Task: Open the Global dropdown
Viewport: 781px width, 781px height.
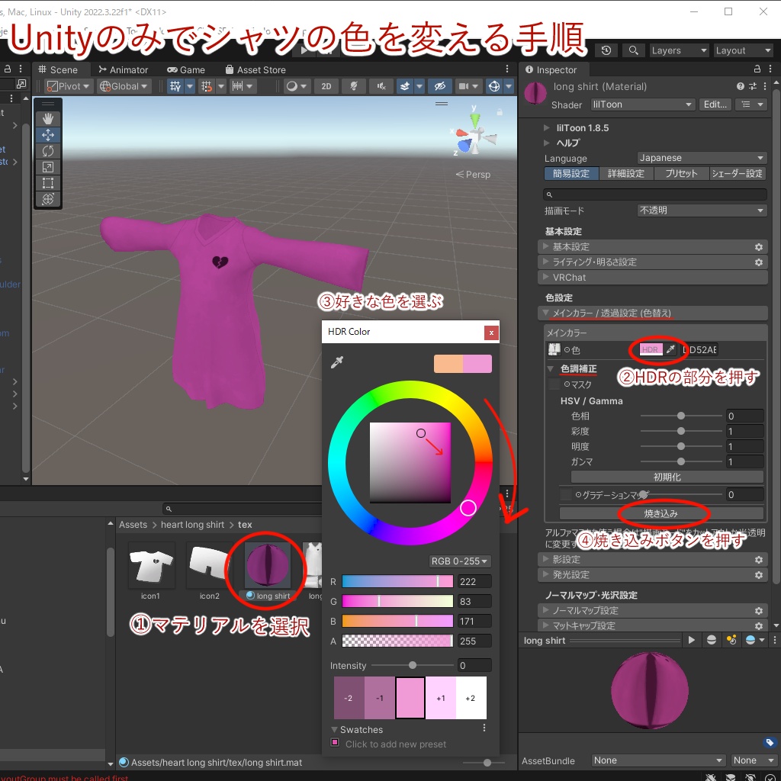Action: pyautogui.click(x=124, y=86)
